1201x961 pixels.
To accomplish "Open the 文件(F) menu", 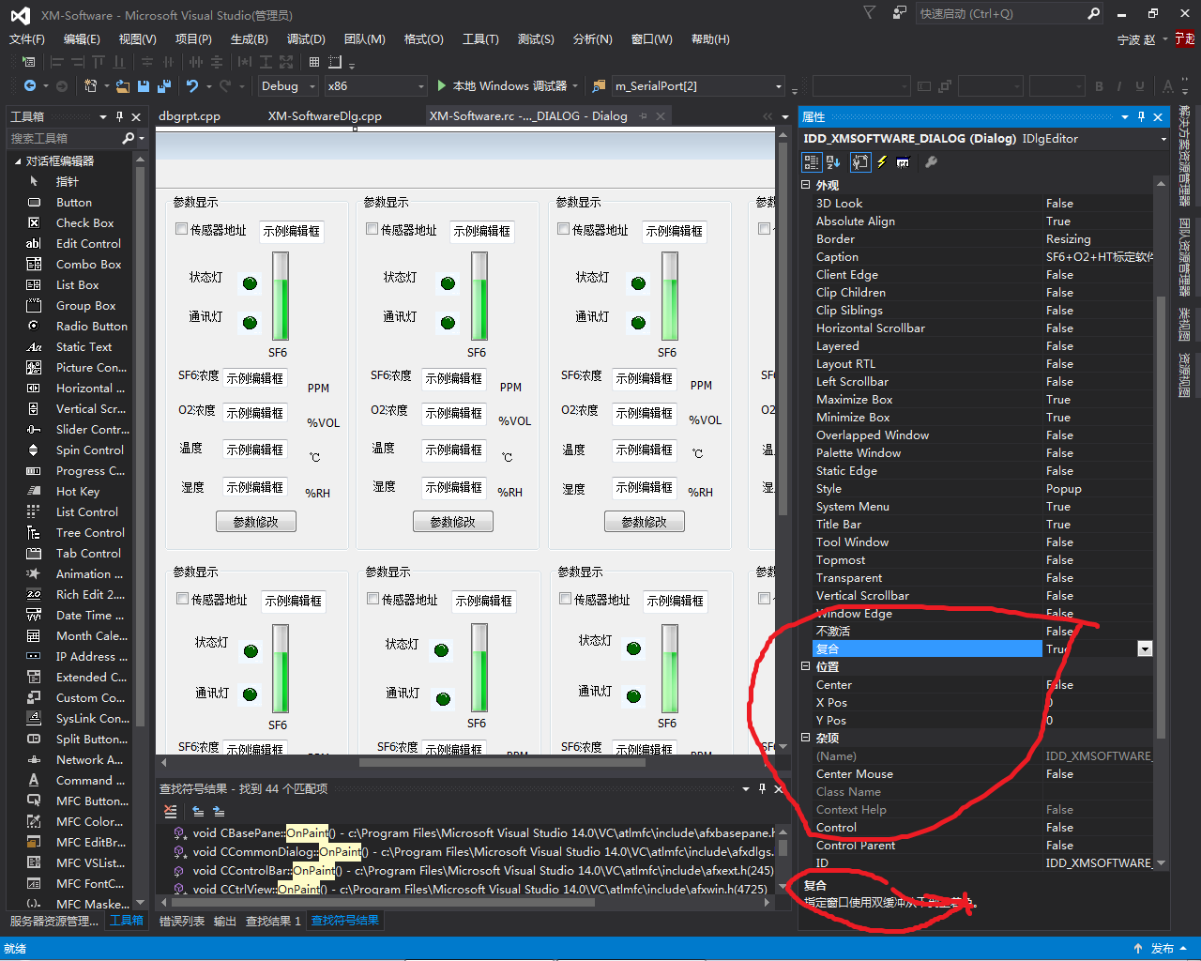I will click(x=27, y=38).
